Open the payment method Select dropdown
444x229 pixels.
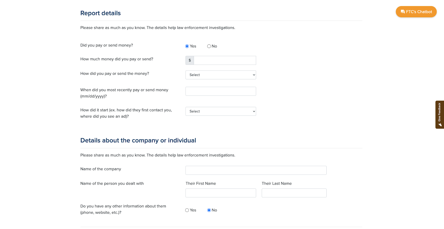(221, 75)
